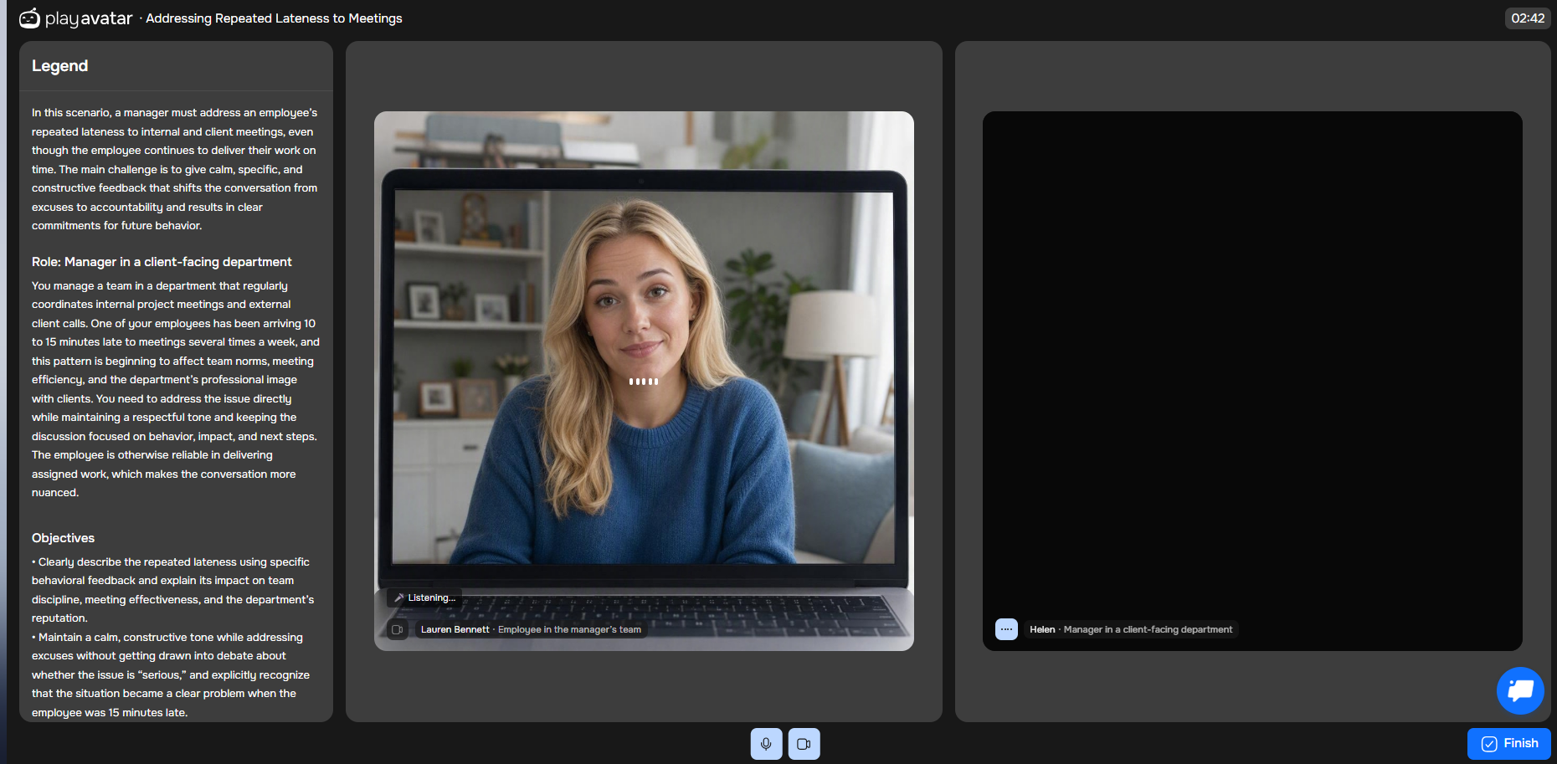
Task: Click Helen manager name label
Action: 1131,629
